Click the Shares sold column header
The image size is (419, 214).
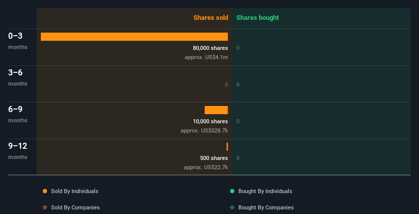click(x=211, y=18)
